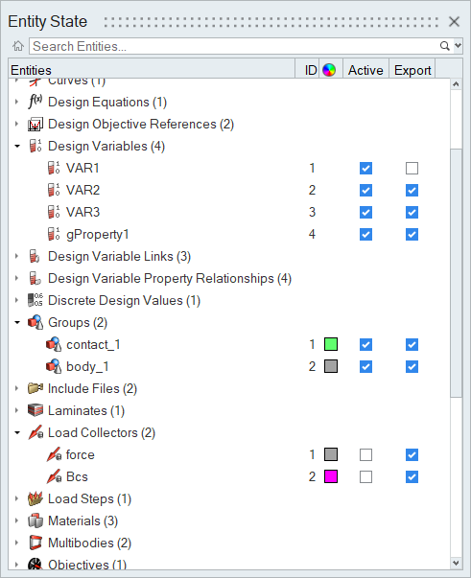This screenshot has width=471, height=578.
Task: Click the Load Collectors icon
Action: click(x=35, y=432)
